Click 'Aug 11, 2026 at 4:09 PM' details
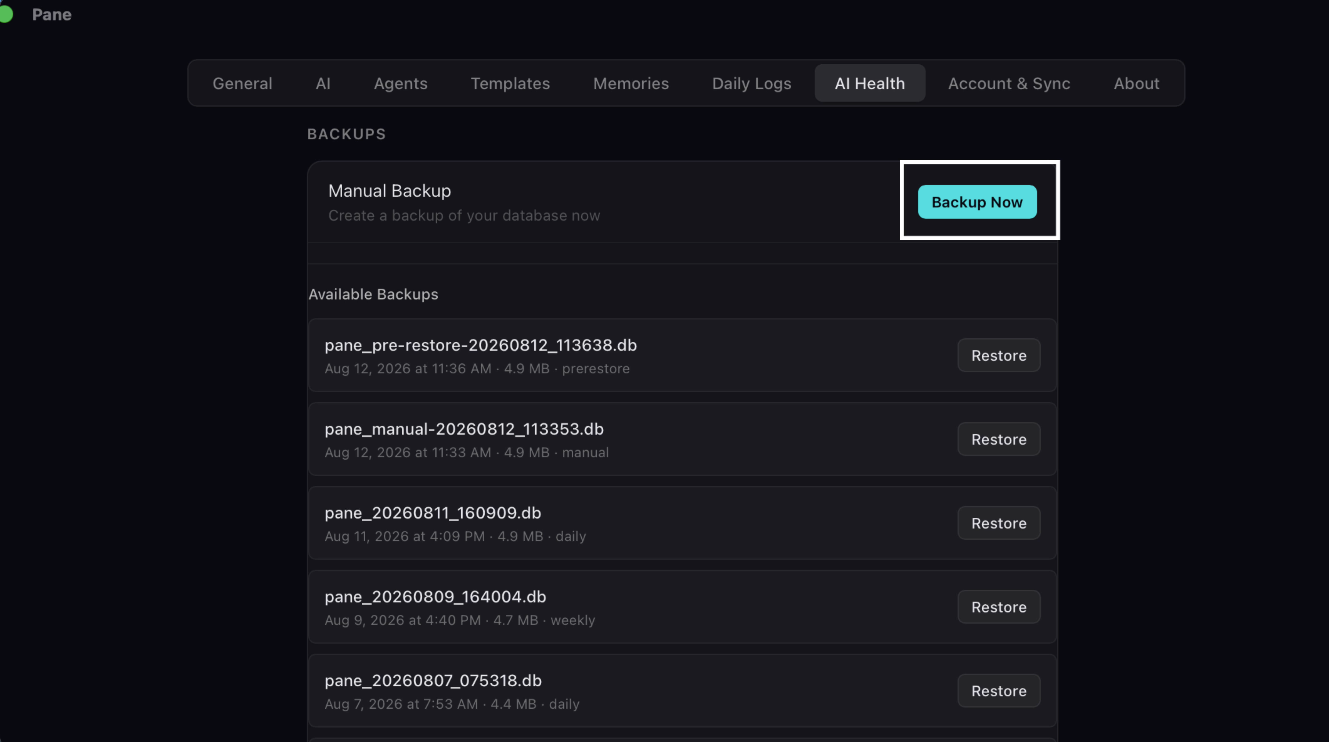Screen dimensions: 1329x742 [455, 536]
